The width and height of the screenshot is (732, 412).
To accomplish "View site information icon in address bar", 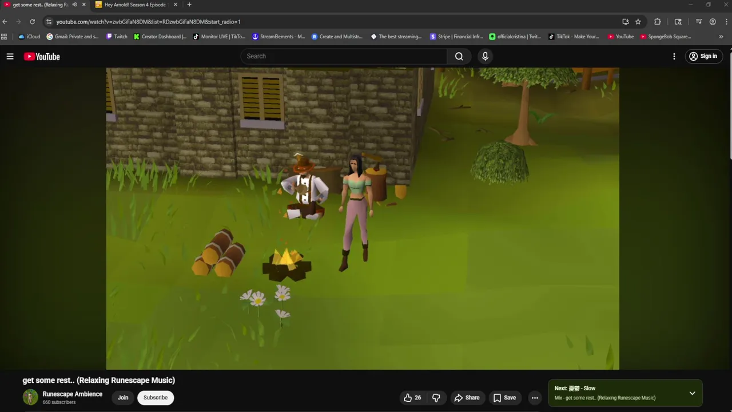I will tap(49, 22).
